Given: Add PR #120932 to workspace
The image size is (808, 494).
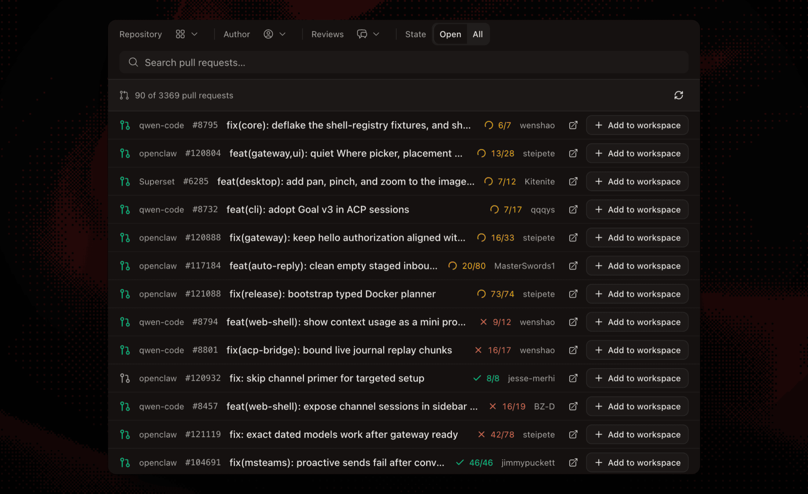Looking at the screenshot, I should pos(637,378).
